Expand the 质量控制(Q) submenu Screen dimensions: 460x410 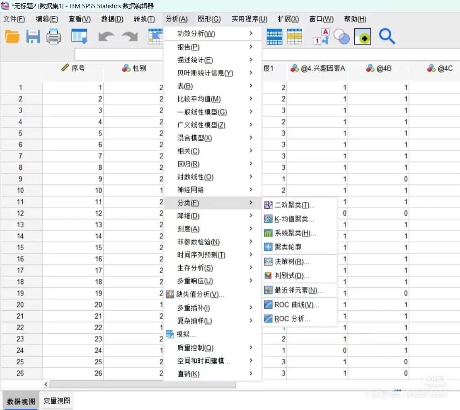tap(213, 348)
